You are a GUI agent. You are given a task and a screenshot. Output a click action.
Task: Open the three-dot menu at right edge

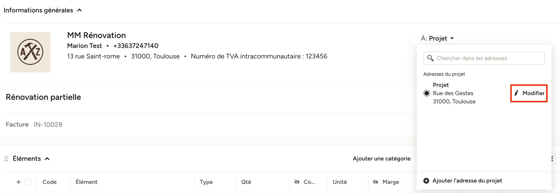coord(552,159)
